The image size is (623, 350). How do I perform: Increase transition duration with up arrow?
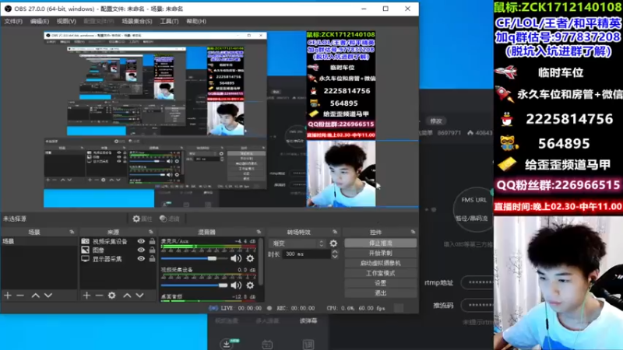(x=335, y=251)
